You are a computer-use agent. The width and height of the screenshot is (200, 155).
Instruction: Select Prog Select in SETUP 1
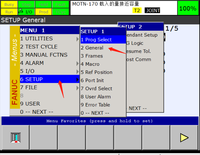(x=103, y=40)
